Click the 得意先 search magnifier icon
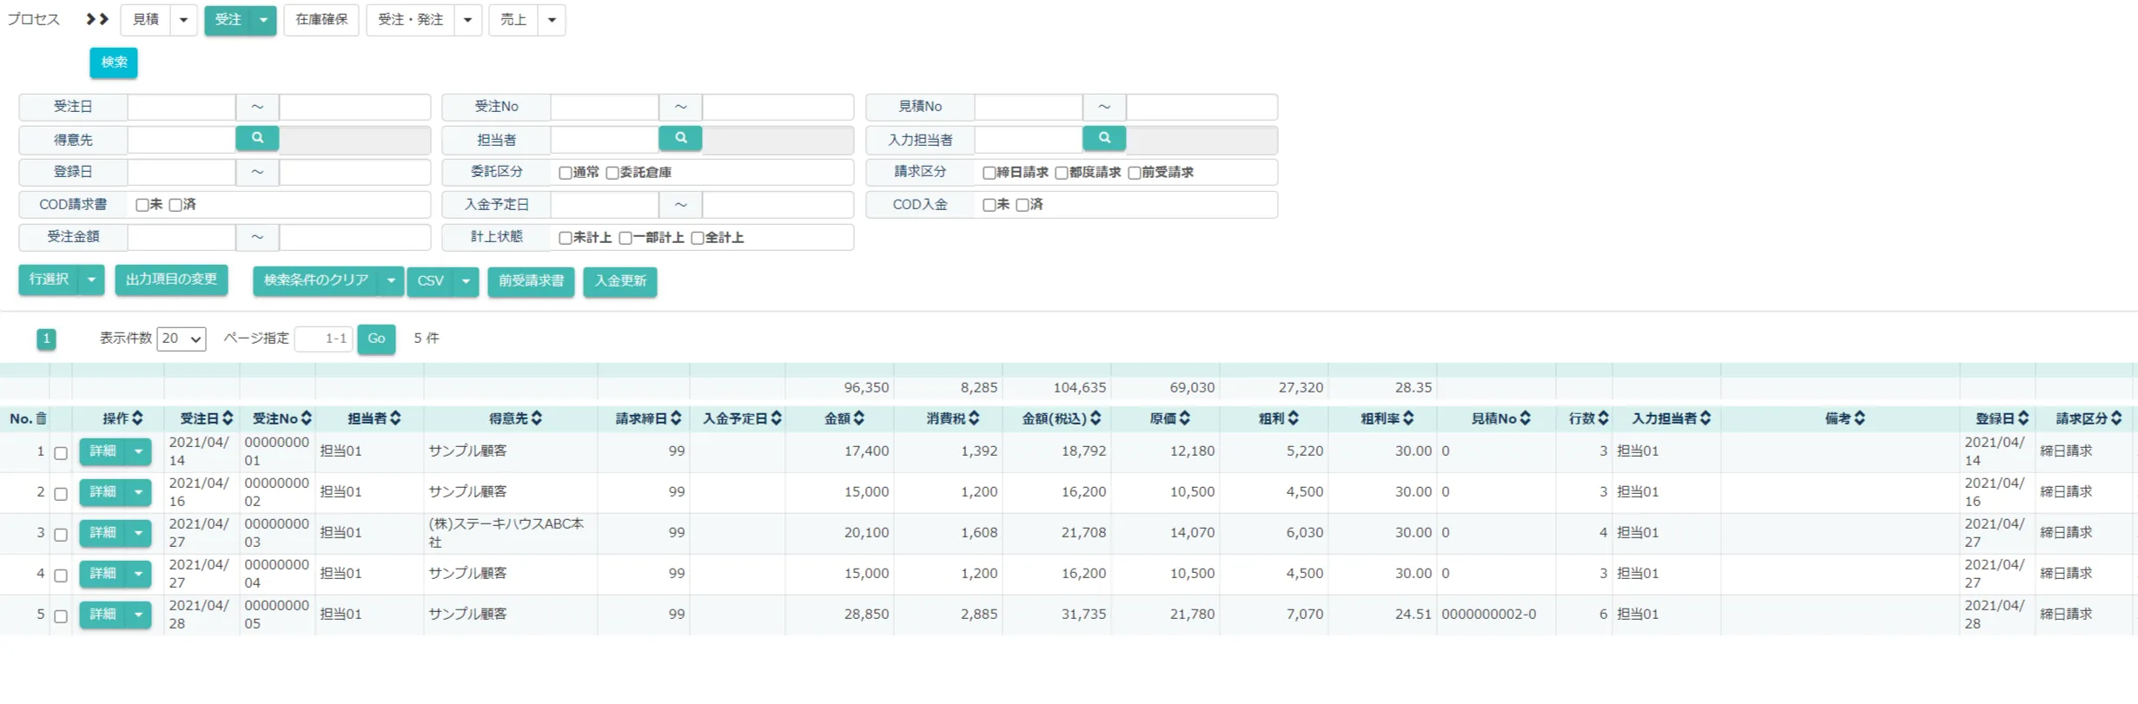The image size is (2138, 704). 257,138
